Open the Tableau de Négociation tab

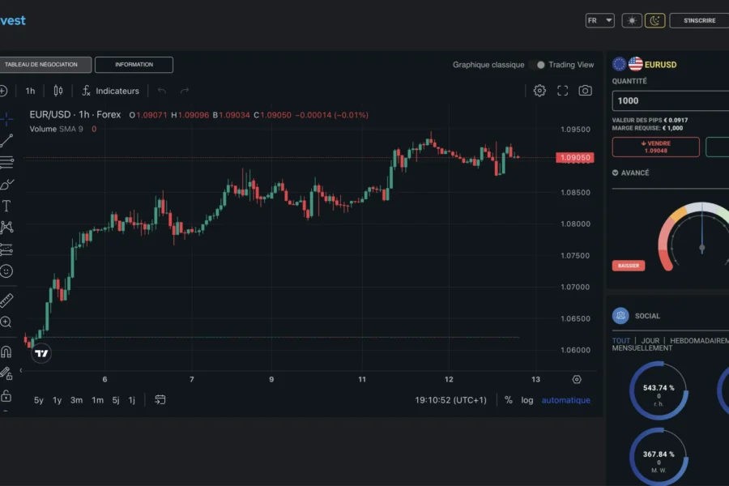tap(45, 65)
